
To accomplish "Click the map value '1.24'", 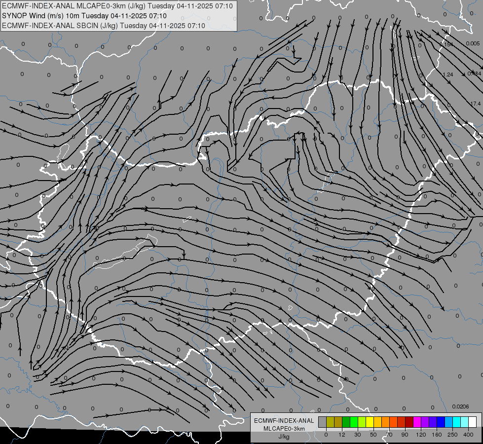I will point(448,74).
